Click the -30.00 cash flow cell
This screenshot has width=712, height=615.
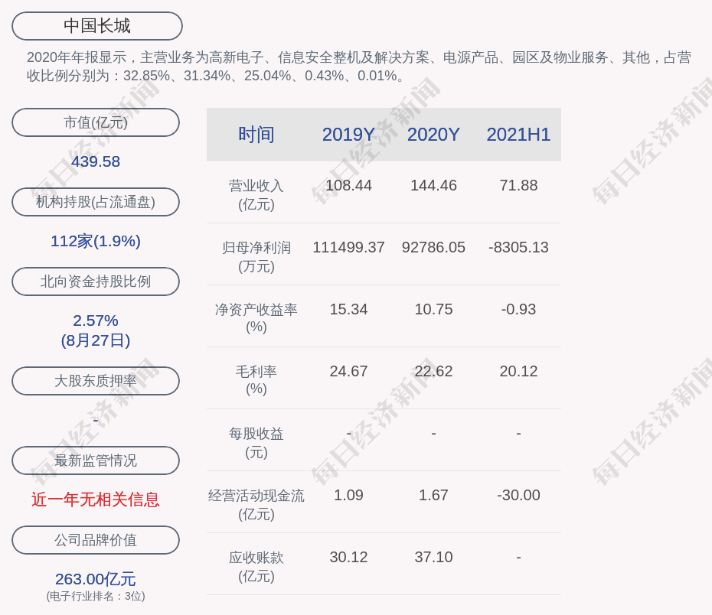518,495
